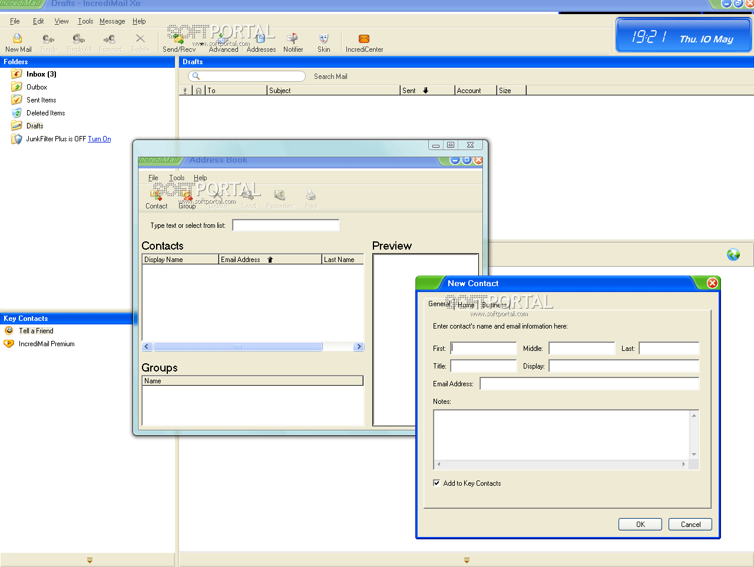The width and height of the screenshot is (754, 567).
Task: Click the Type text or select field
Action: point(286,225)
